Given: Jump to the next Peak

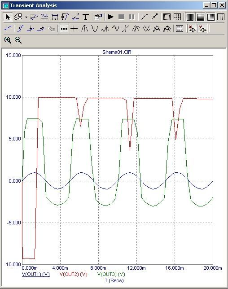Looking at the screenshot, I should tap(84, 29).
